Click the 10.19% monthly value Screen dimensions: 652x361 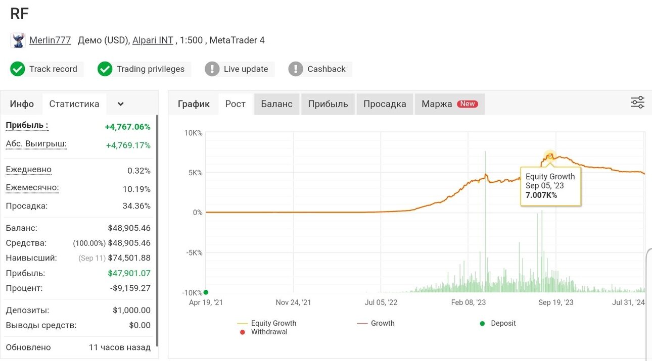(x=137, y=189)
